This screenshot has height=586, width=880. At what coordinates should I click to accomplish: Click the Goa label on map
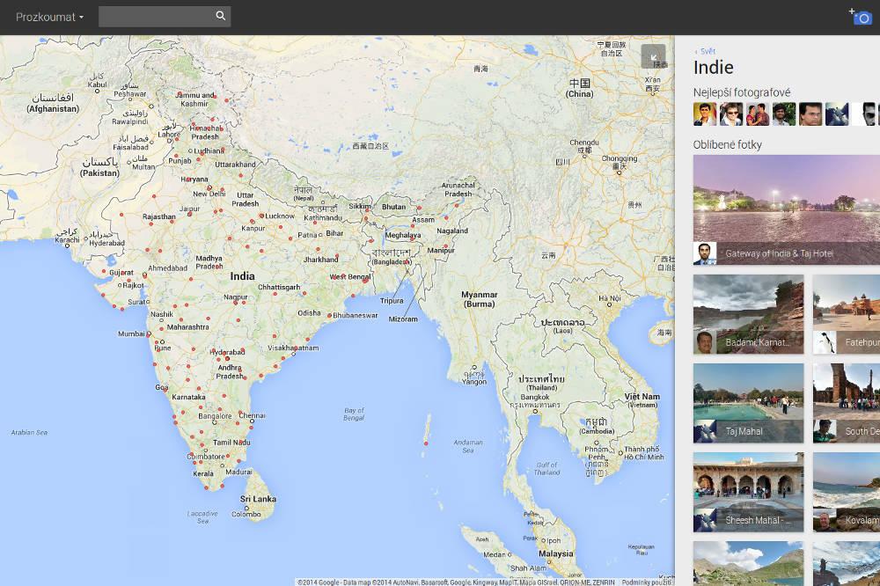tap(162, 387)
